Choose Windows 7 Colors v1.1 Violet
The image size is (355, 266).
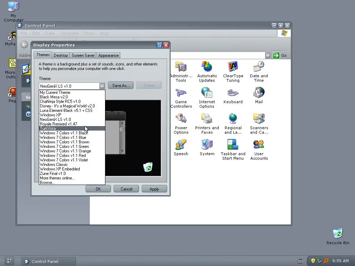(72, 160)
